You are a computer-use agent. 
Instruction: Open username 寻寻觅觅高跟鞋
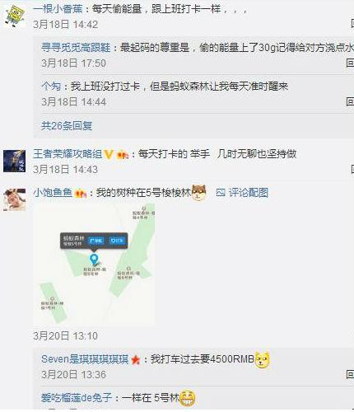(x=76, y=48)
